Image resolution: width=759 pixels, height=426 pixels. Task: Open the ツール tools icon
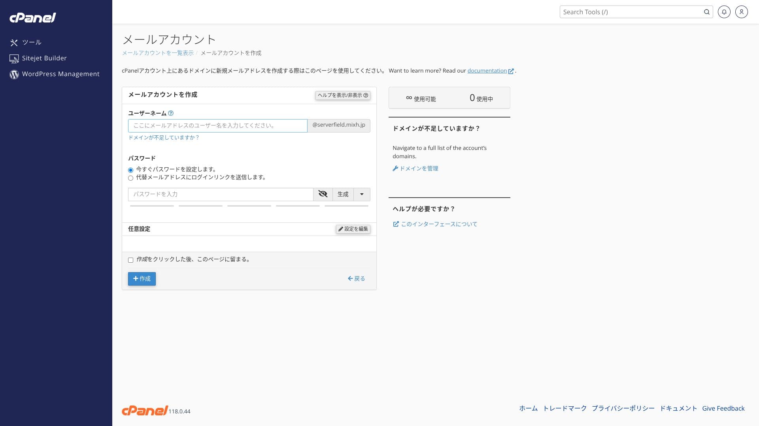[14, 43]
